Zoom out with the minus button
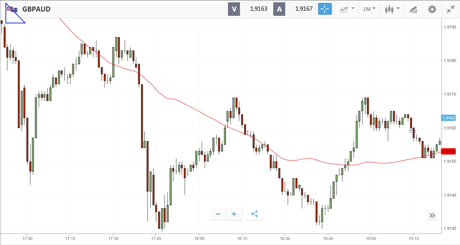Image resolution: width=460 pixels, height=245 pixels. point(218,214)
